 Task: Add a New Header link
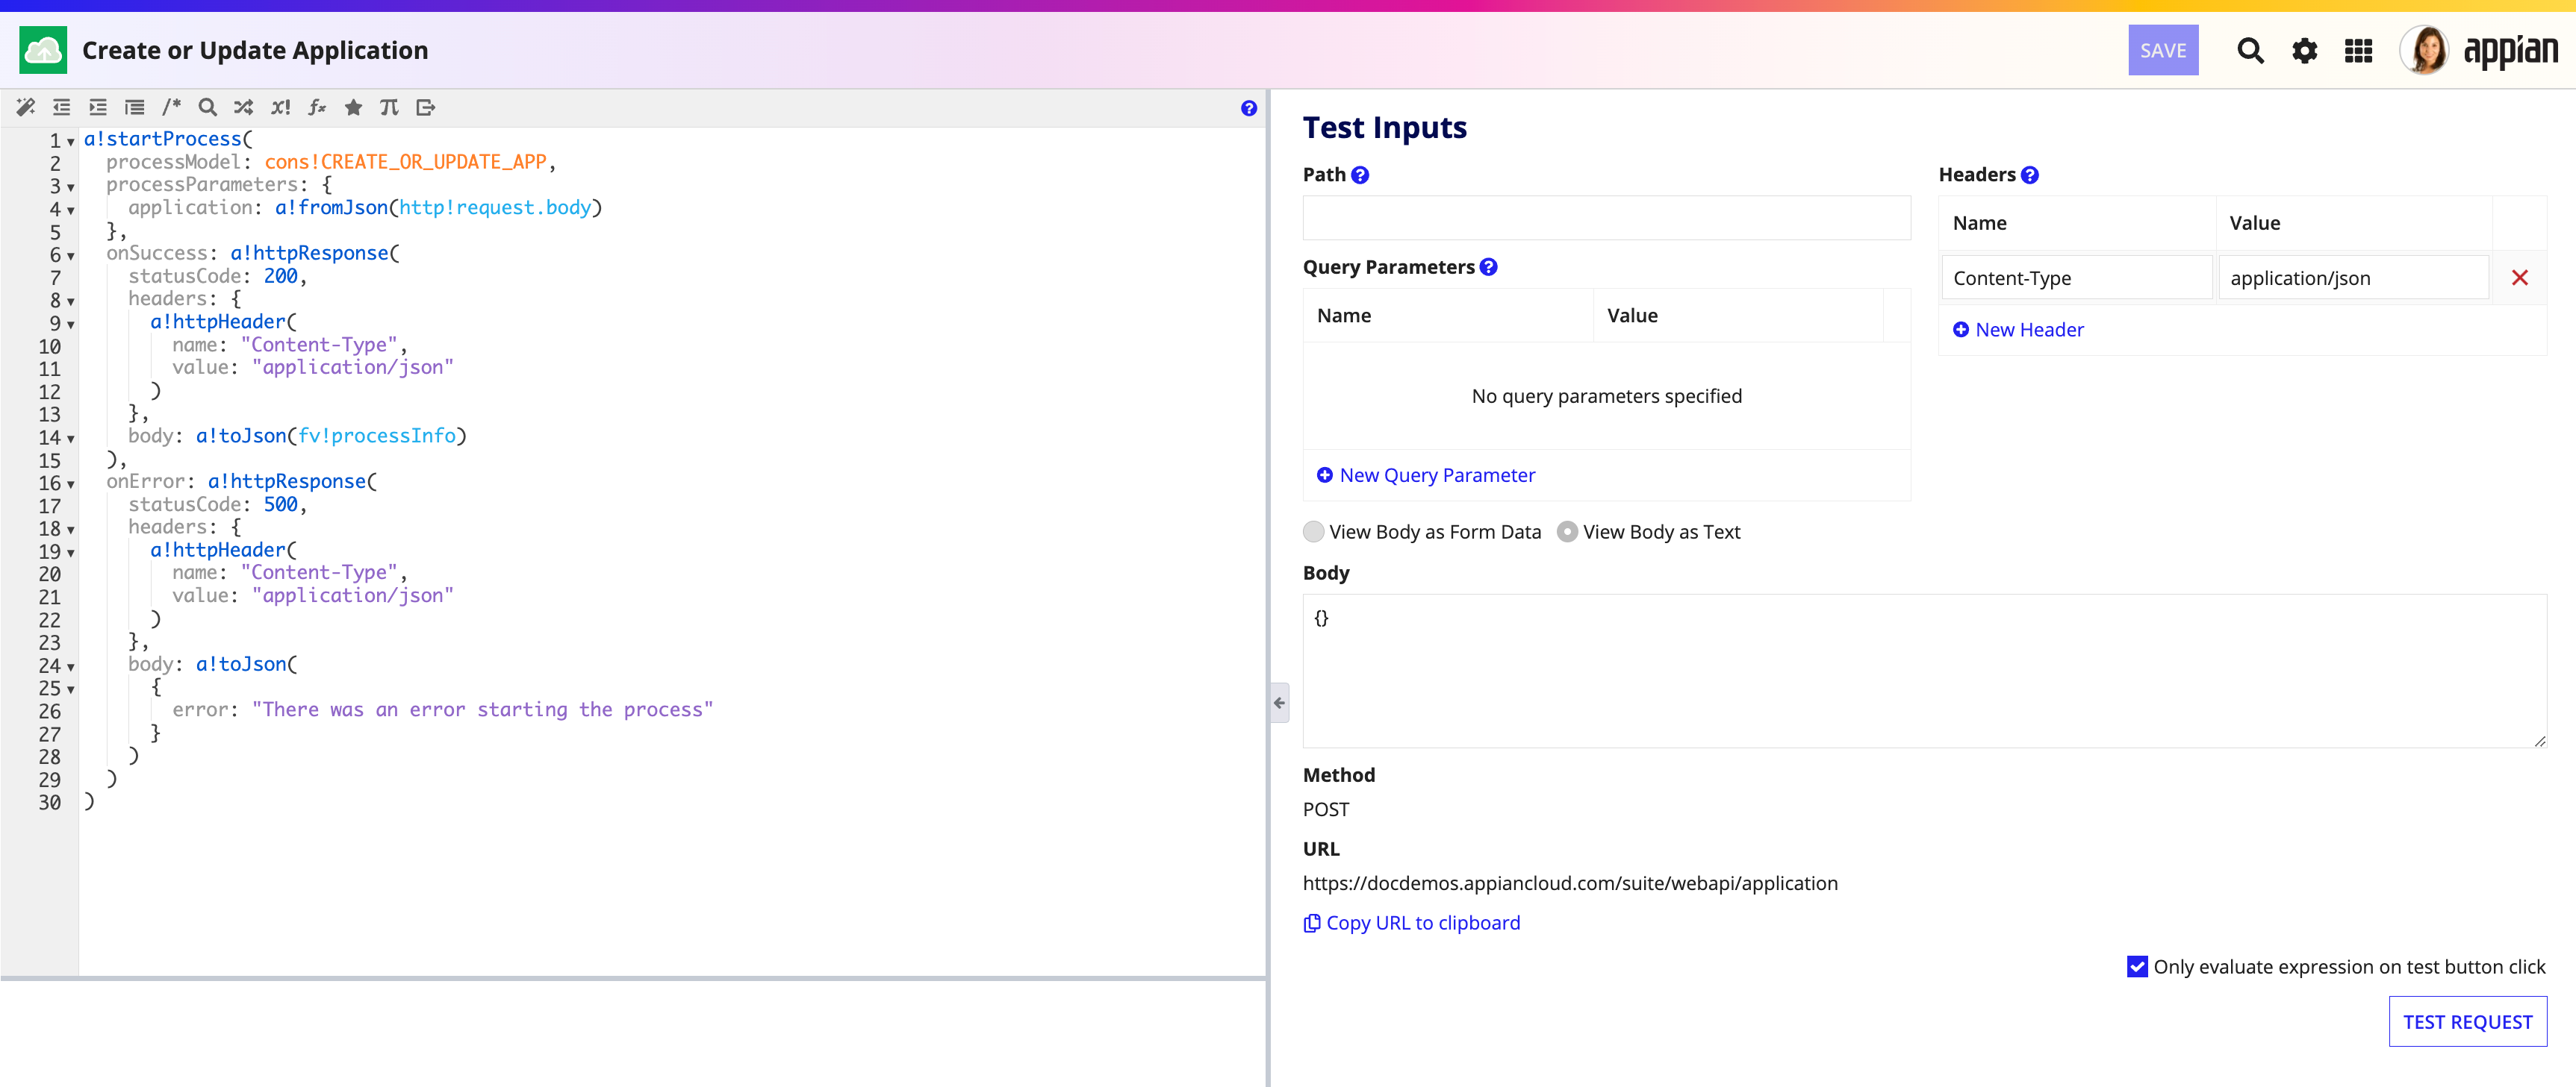tap(2018, 330)
